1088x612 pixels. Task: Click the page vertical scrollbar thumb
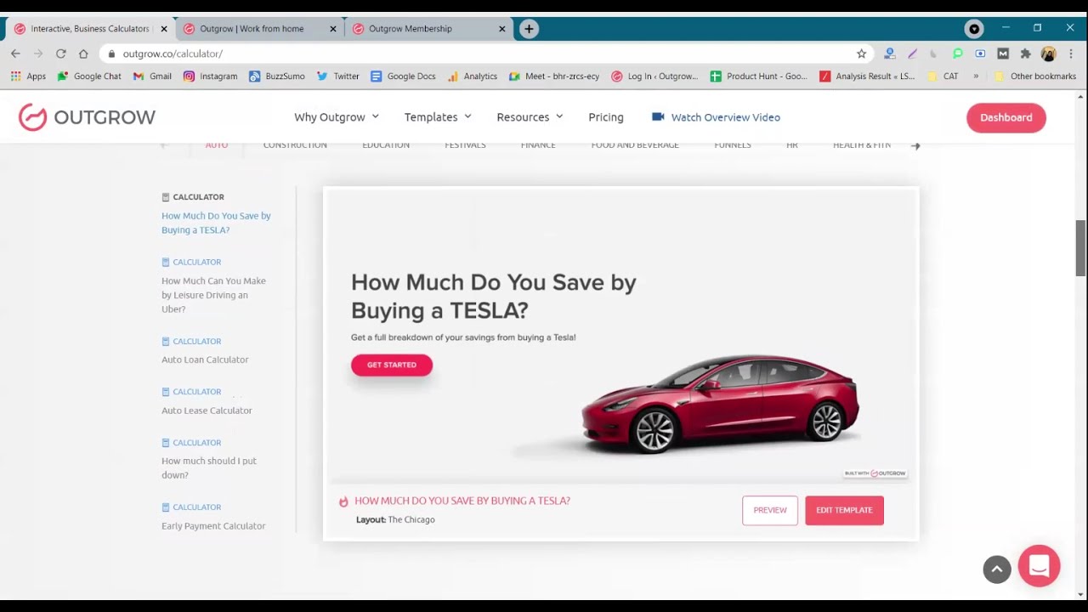[1080, 247]
